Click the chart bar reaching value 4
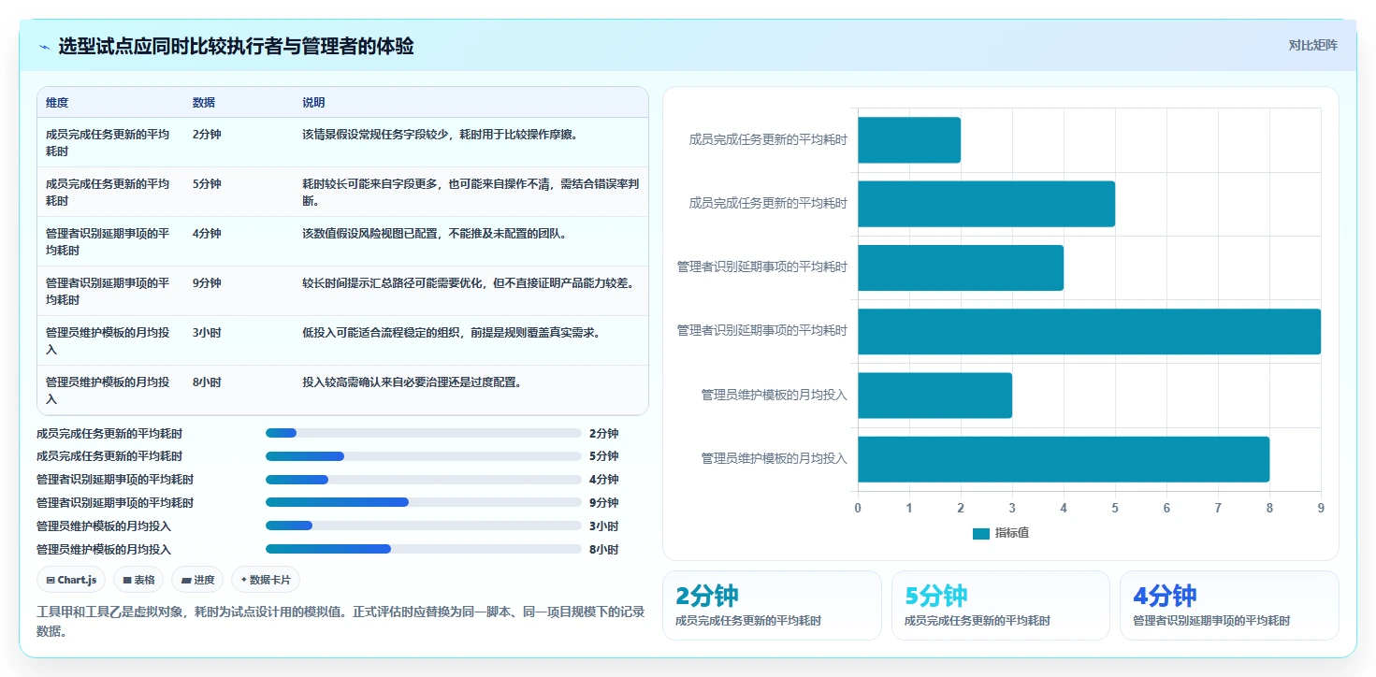Viewport: 1376px width, 677px height. [961, 267]
